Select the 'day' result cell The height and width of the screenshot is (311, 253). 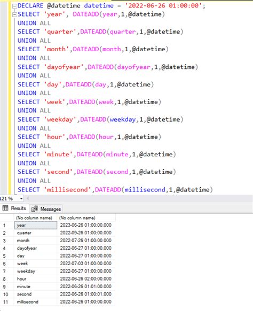coord(36,256)
